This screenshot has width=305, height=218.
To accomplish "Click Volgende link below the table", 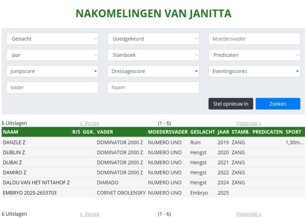I will point(249,214).
